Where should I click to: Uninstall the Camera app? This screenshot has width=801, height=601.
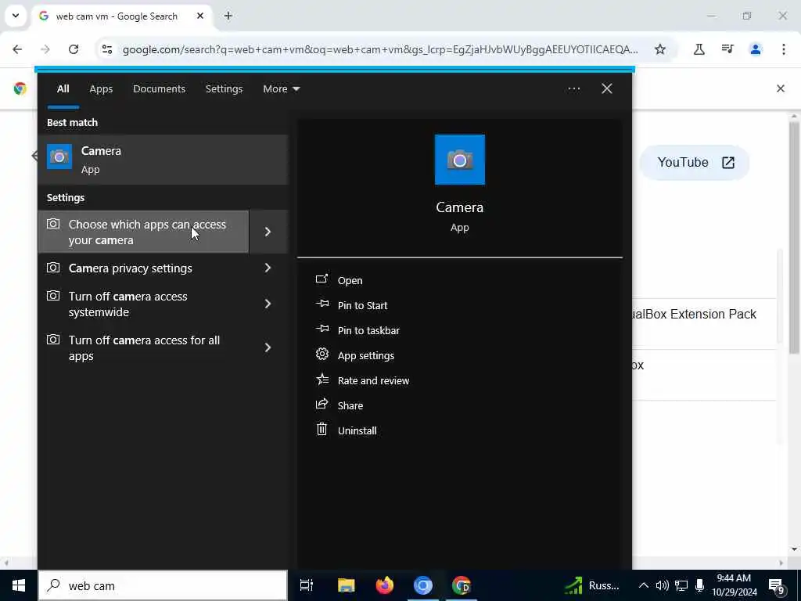pos(357,430)
